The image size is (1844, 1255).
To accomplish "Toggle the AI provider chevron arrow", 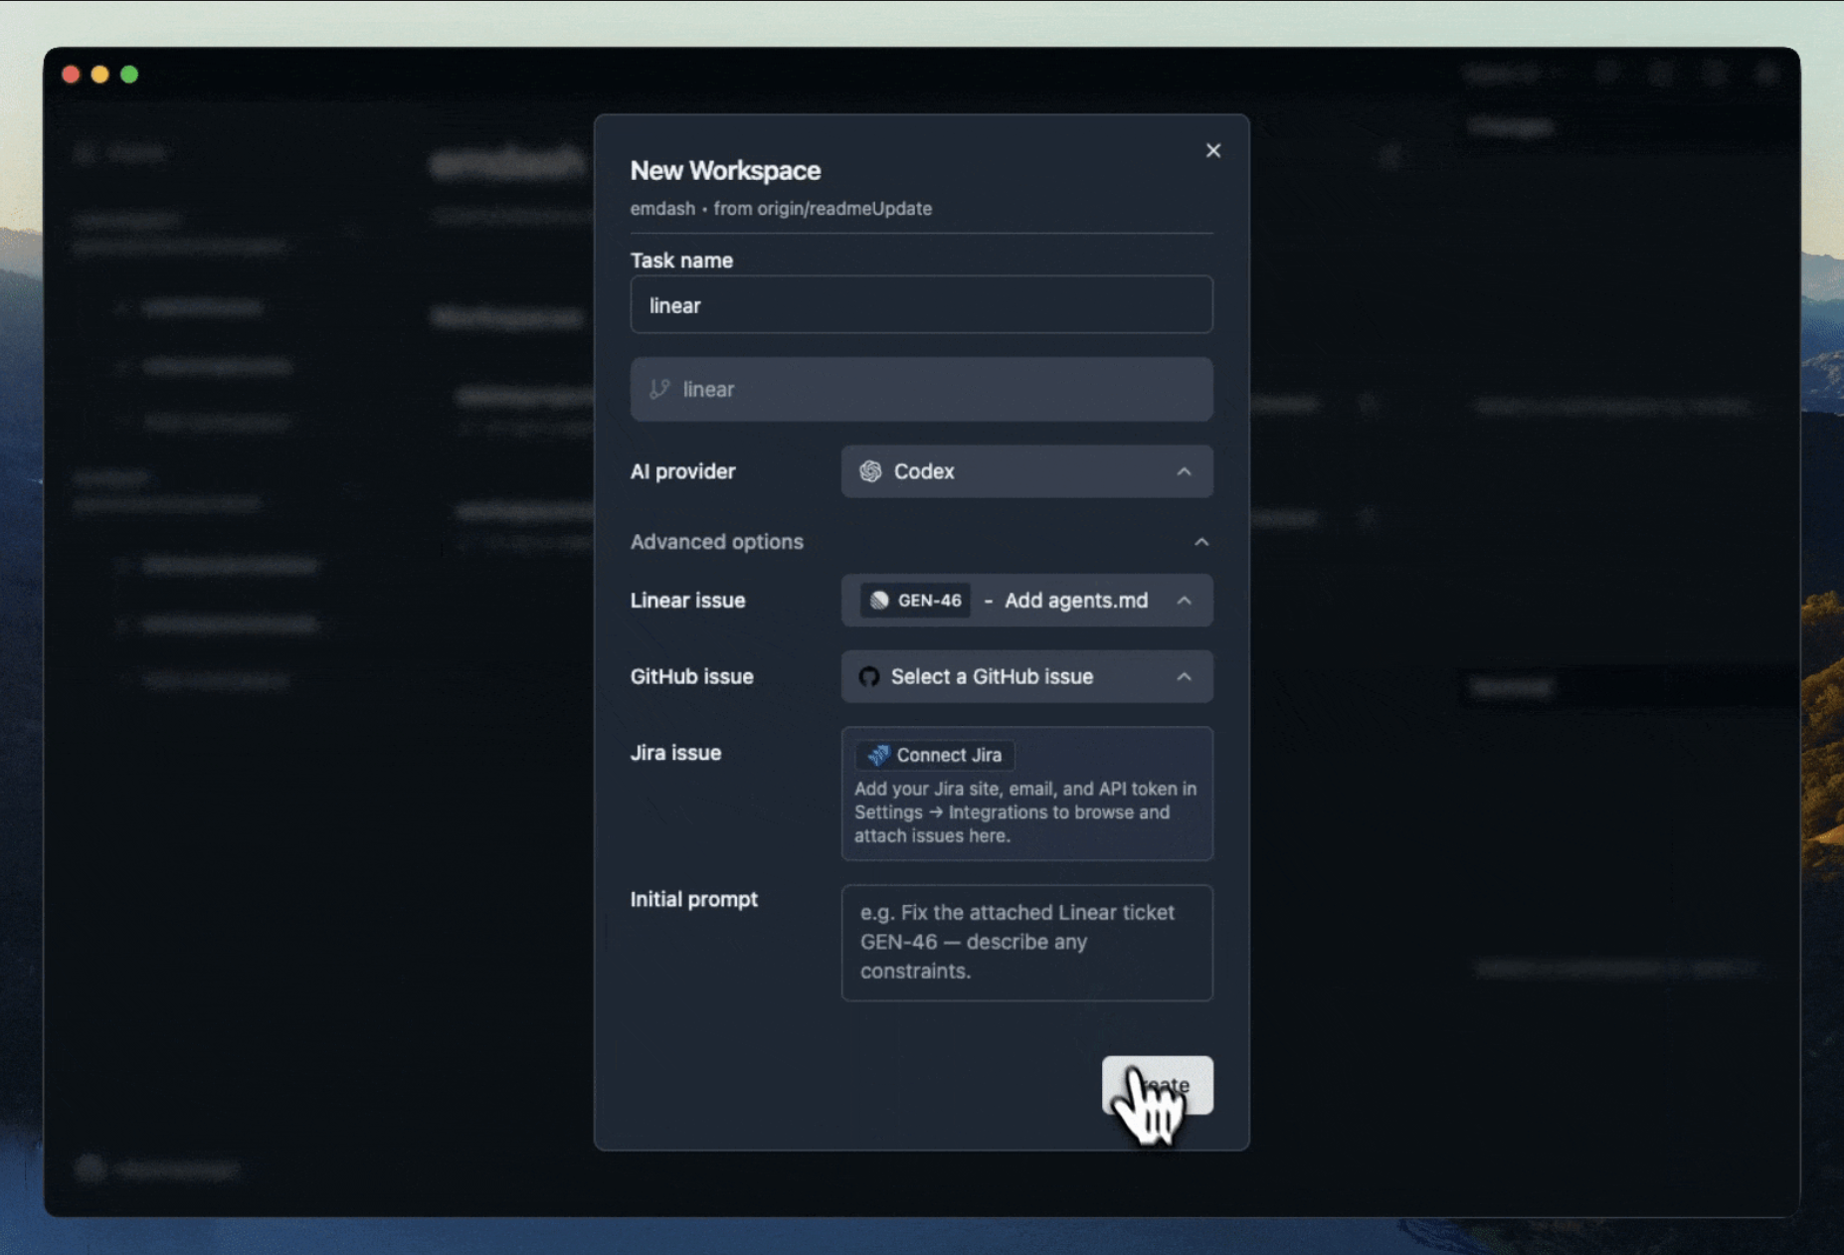I will (1184, 471).
